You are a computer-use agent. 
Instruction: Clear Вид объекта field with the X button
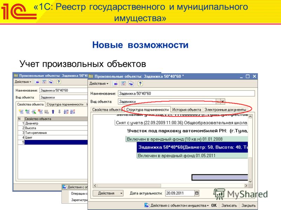(223, 101)
